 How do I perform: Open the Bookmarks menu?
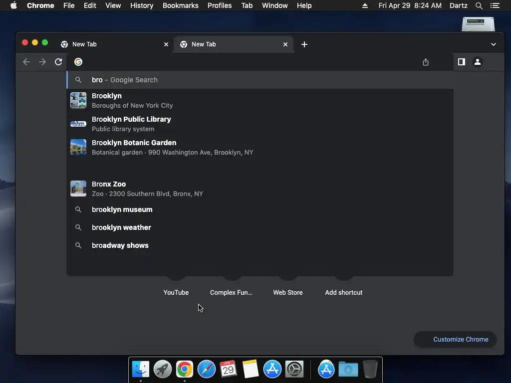pos(181,5)
